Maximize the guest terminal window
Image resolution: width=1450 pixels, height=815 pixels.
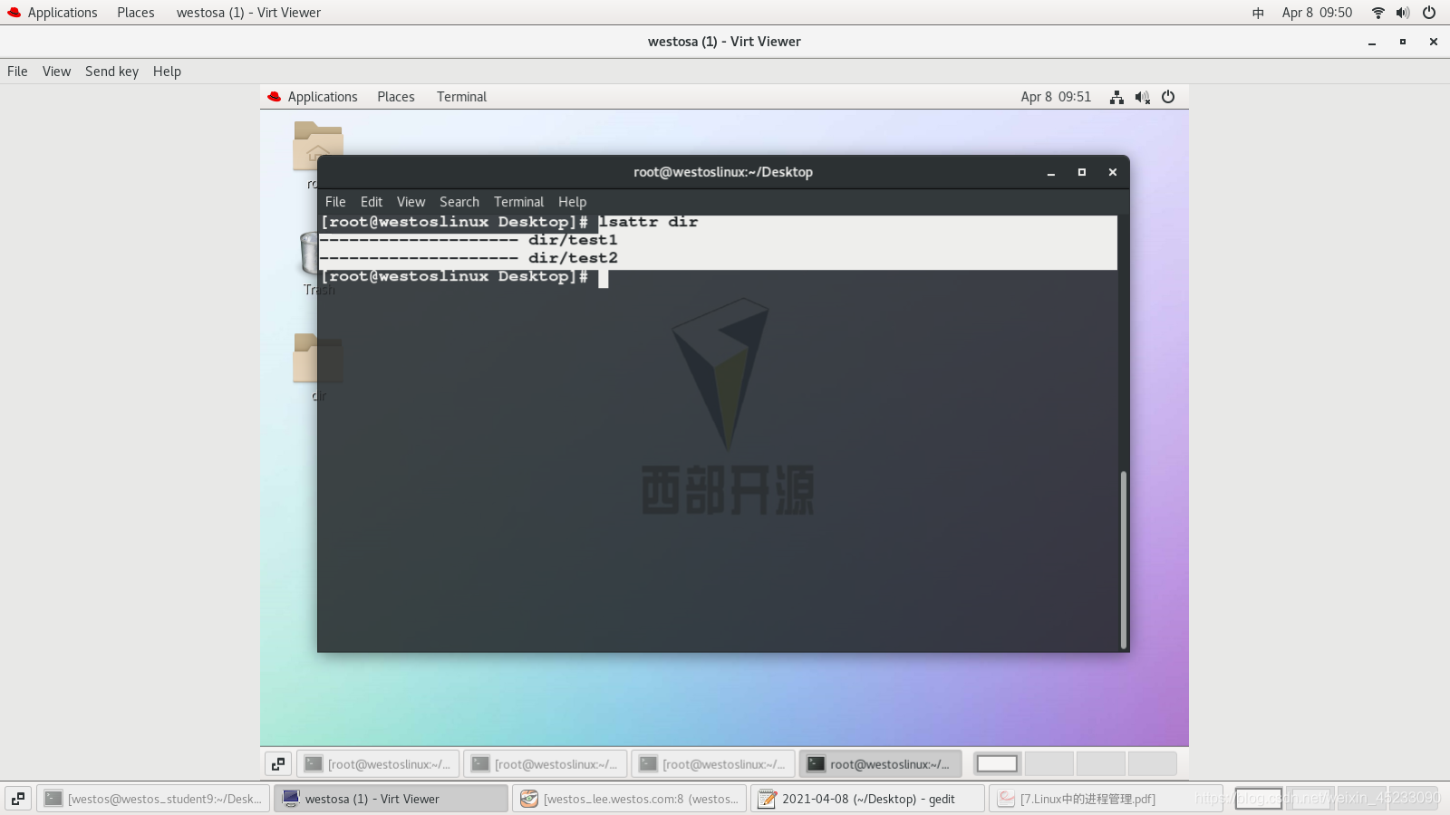pos(1081,172)
